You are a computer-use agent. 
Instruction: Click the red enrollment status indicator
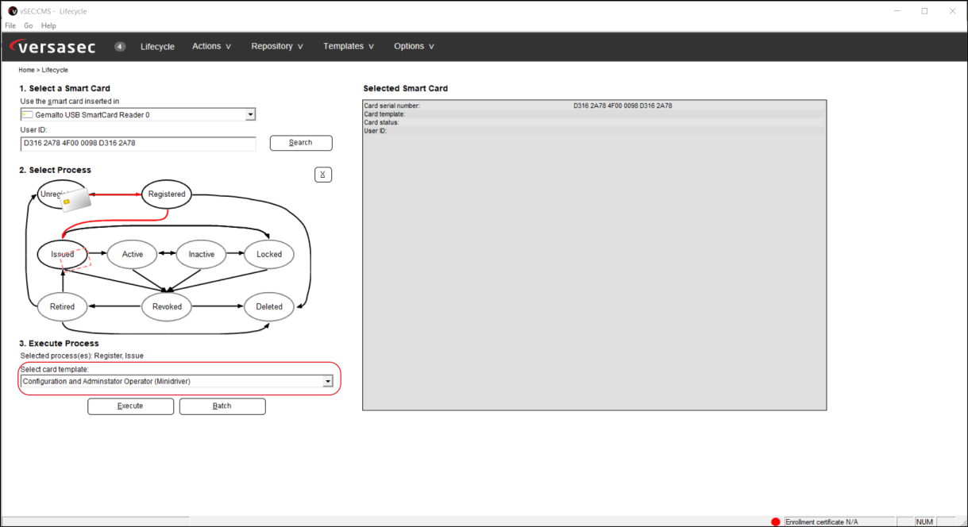[776, 521]
